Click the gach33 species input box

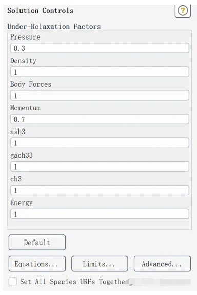click(x=100, y=167)
